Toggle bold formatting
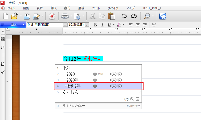201x120 pixels. click(95, 25)
